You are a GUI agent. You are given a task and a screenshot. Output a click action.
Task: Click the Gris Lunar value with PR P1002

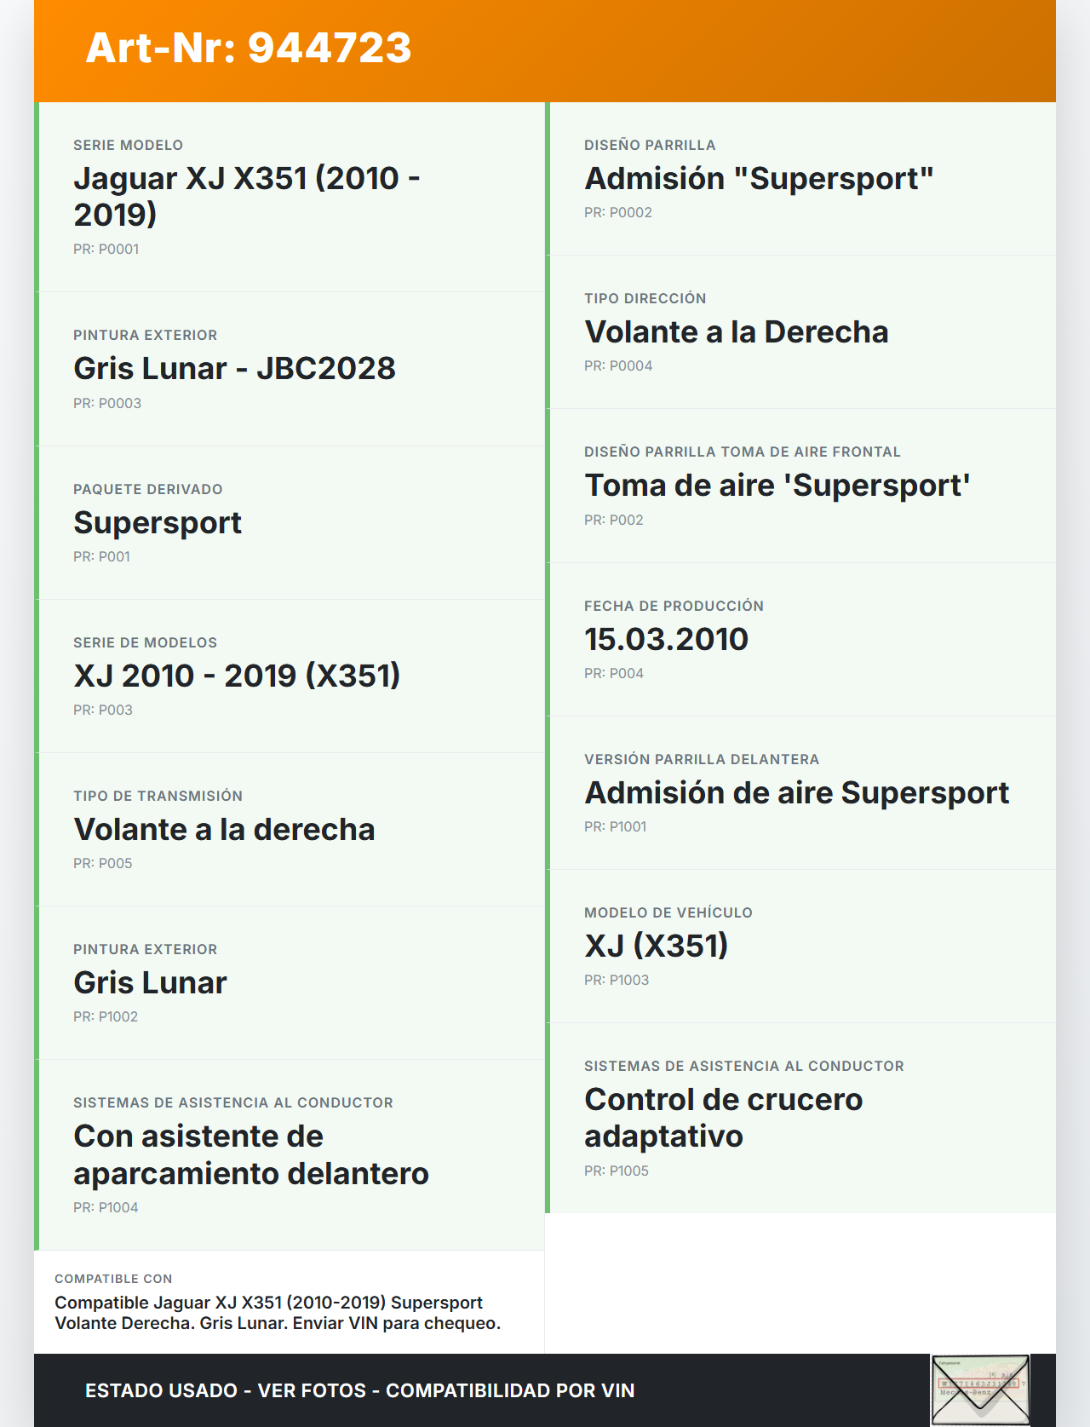150,982
